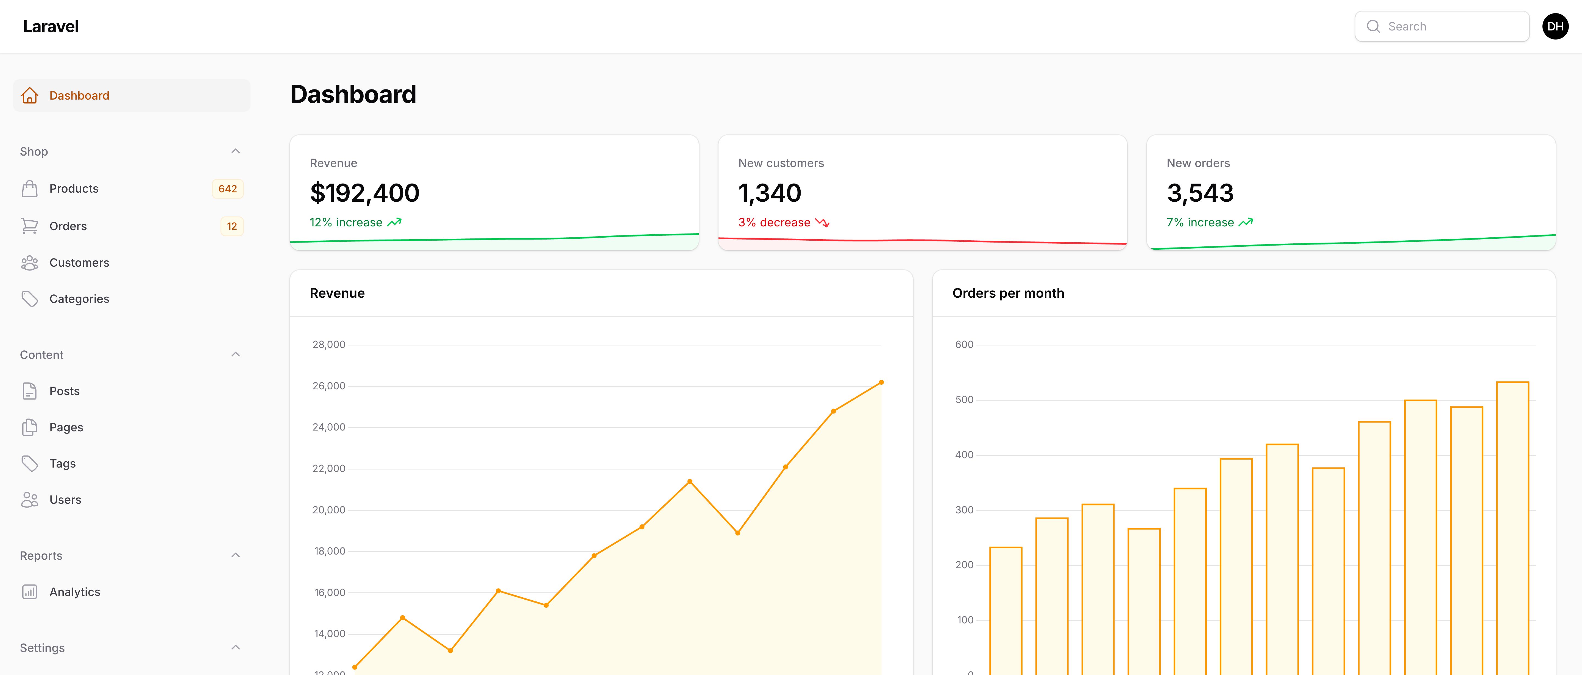Click the Dashboard home icon
This screenshot has width=1582, height=675.
click(x=29, y=96)
